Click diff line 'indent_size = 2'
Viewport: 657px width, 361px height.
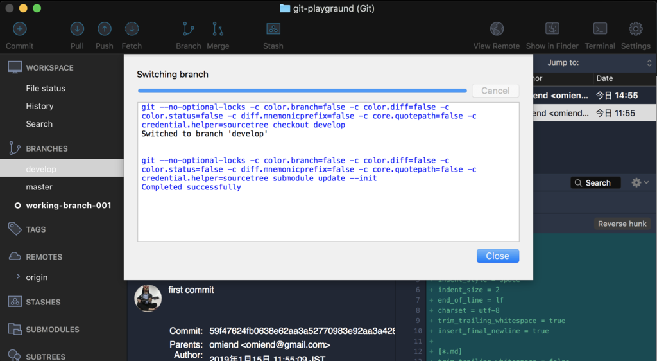pyautogui.click(x=469, y=290)
